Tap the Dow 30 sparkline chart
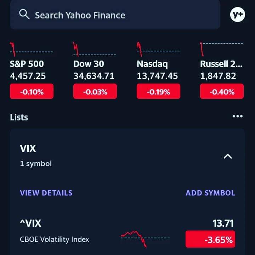This screenshot has height=255, width=255. pos(95,49)
